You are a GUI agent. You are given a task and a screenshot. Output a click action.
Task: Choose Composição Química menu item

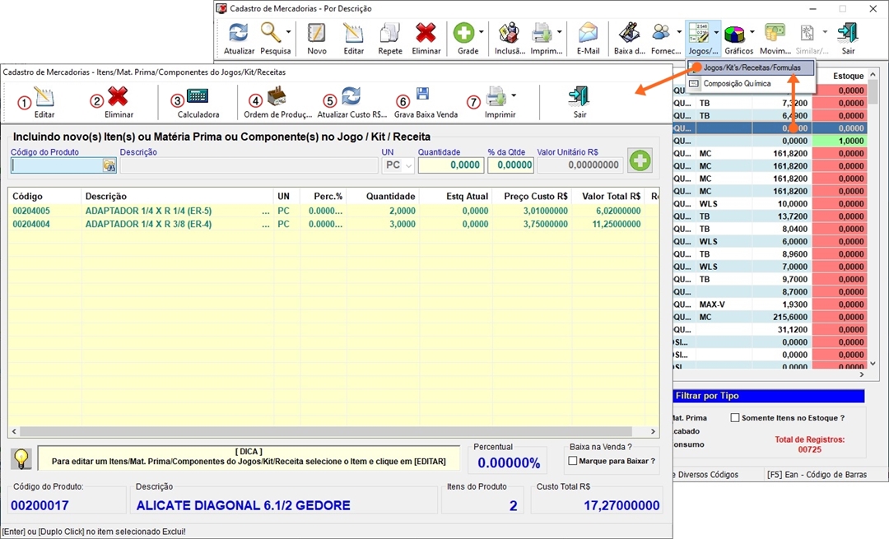click(736, 83)
